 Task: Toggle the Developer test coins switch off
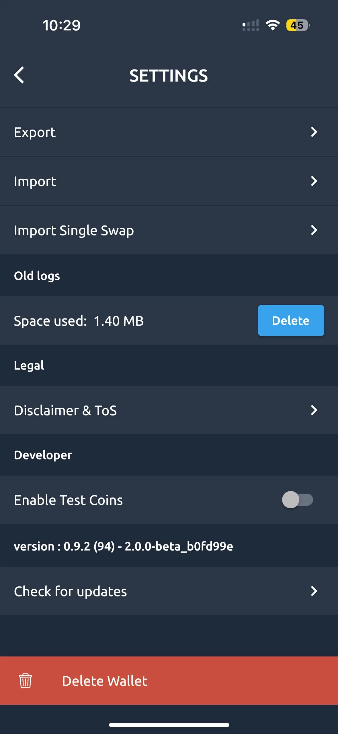297,500
